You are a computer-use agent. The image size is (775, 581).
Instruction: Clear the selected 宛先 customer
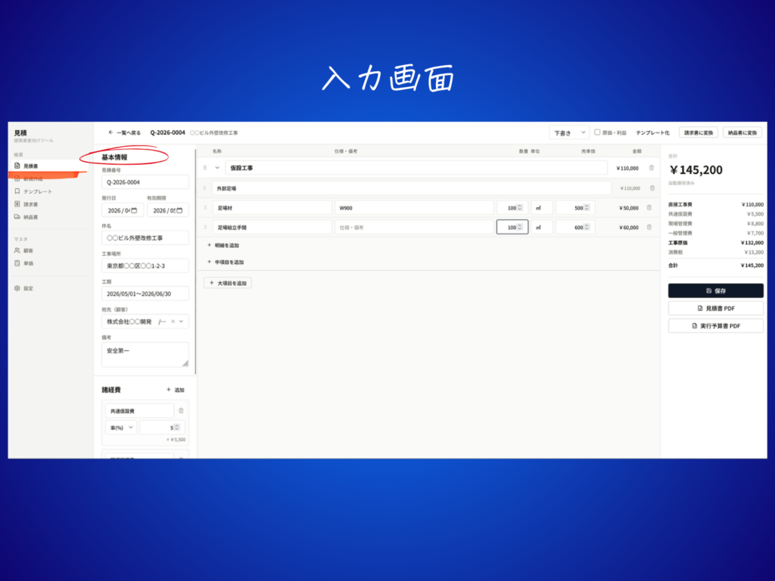(x=173, y=322)
